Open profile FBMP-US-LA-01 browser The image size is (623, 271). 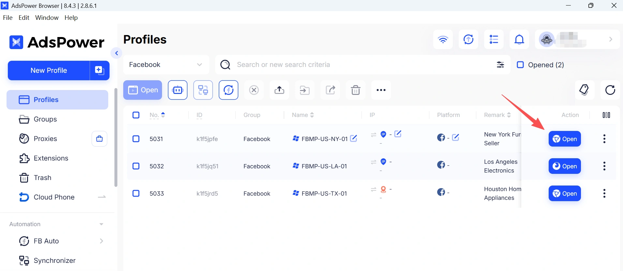(565, 166)
